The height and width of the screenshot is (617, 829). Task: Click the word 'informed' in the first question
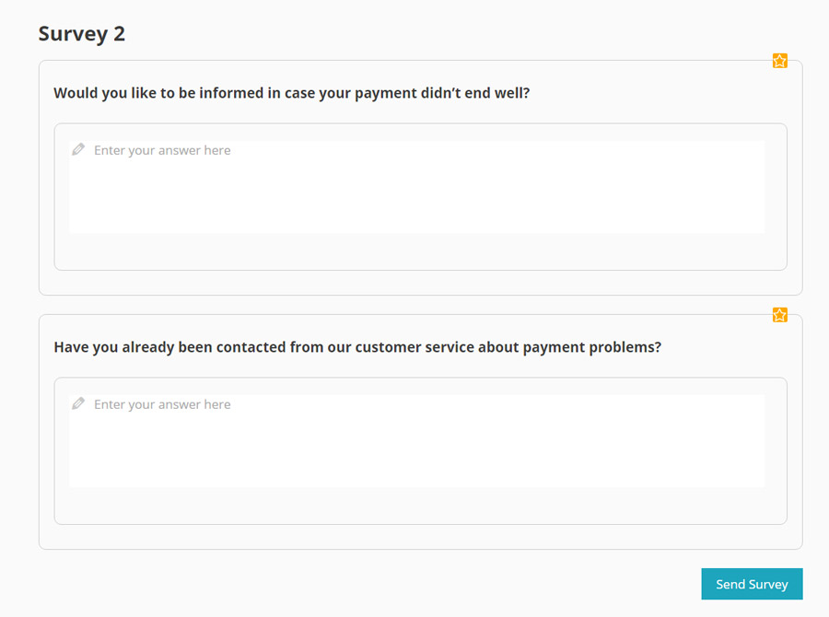click(226, 93)
